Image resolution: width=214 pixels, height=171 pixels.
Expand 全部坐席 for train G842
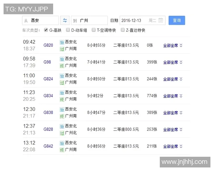tap(173, 146)
